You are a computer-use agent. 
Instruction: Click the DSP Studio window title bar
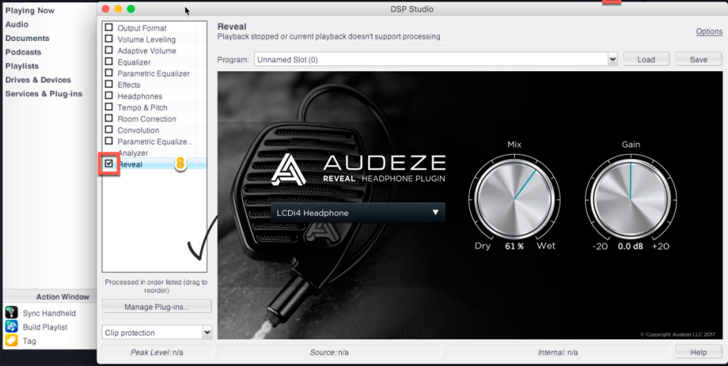412,9
